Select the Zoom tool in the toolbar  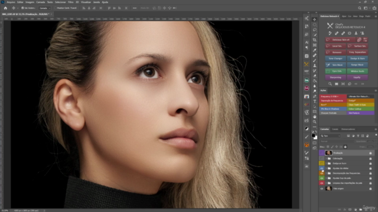315,122
